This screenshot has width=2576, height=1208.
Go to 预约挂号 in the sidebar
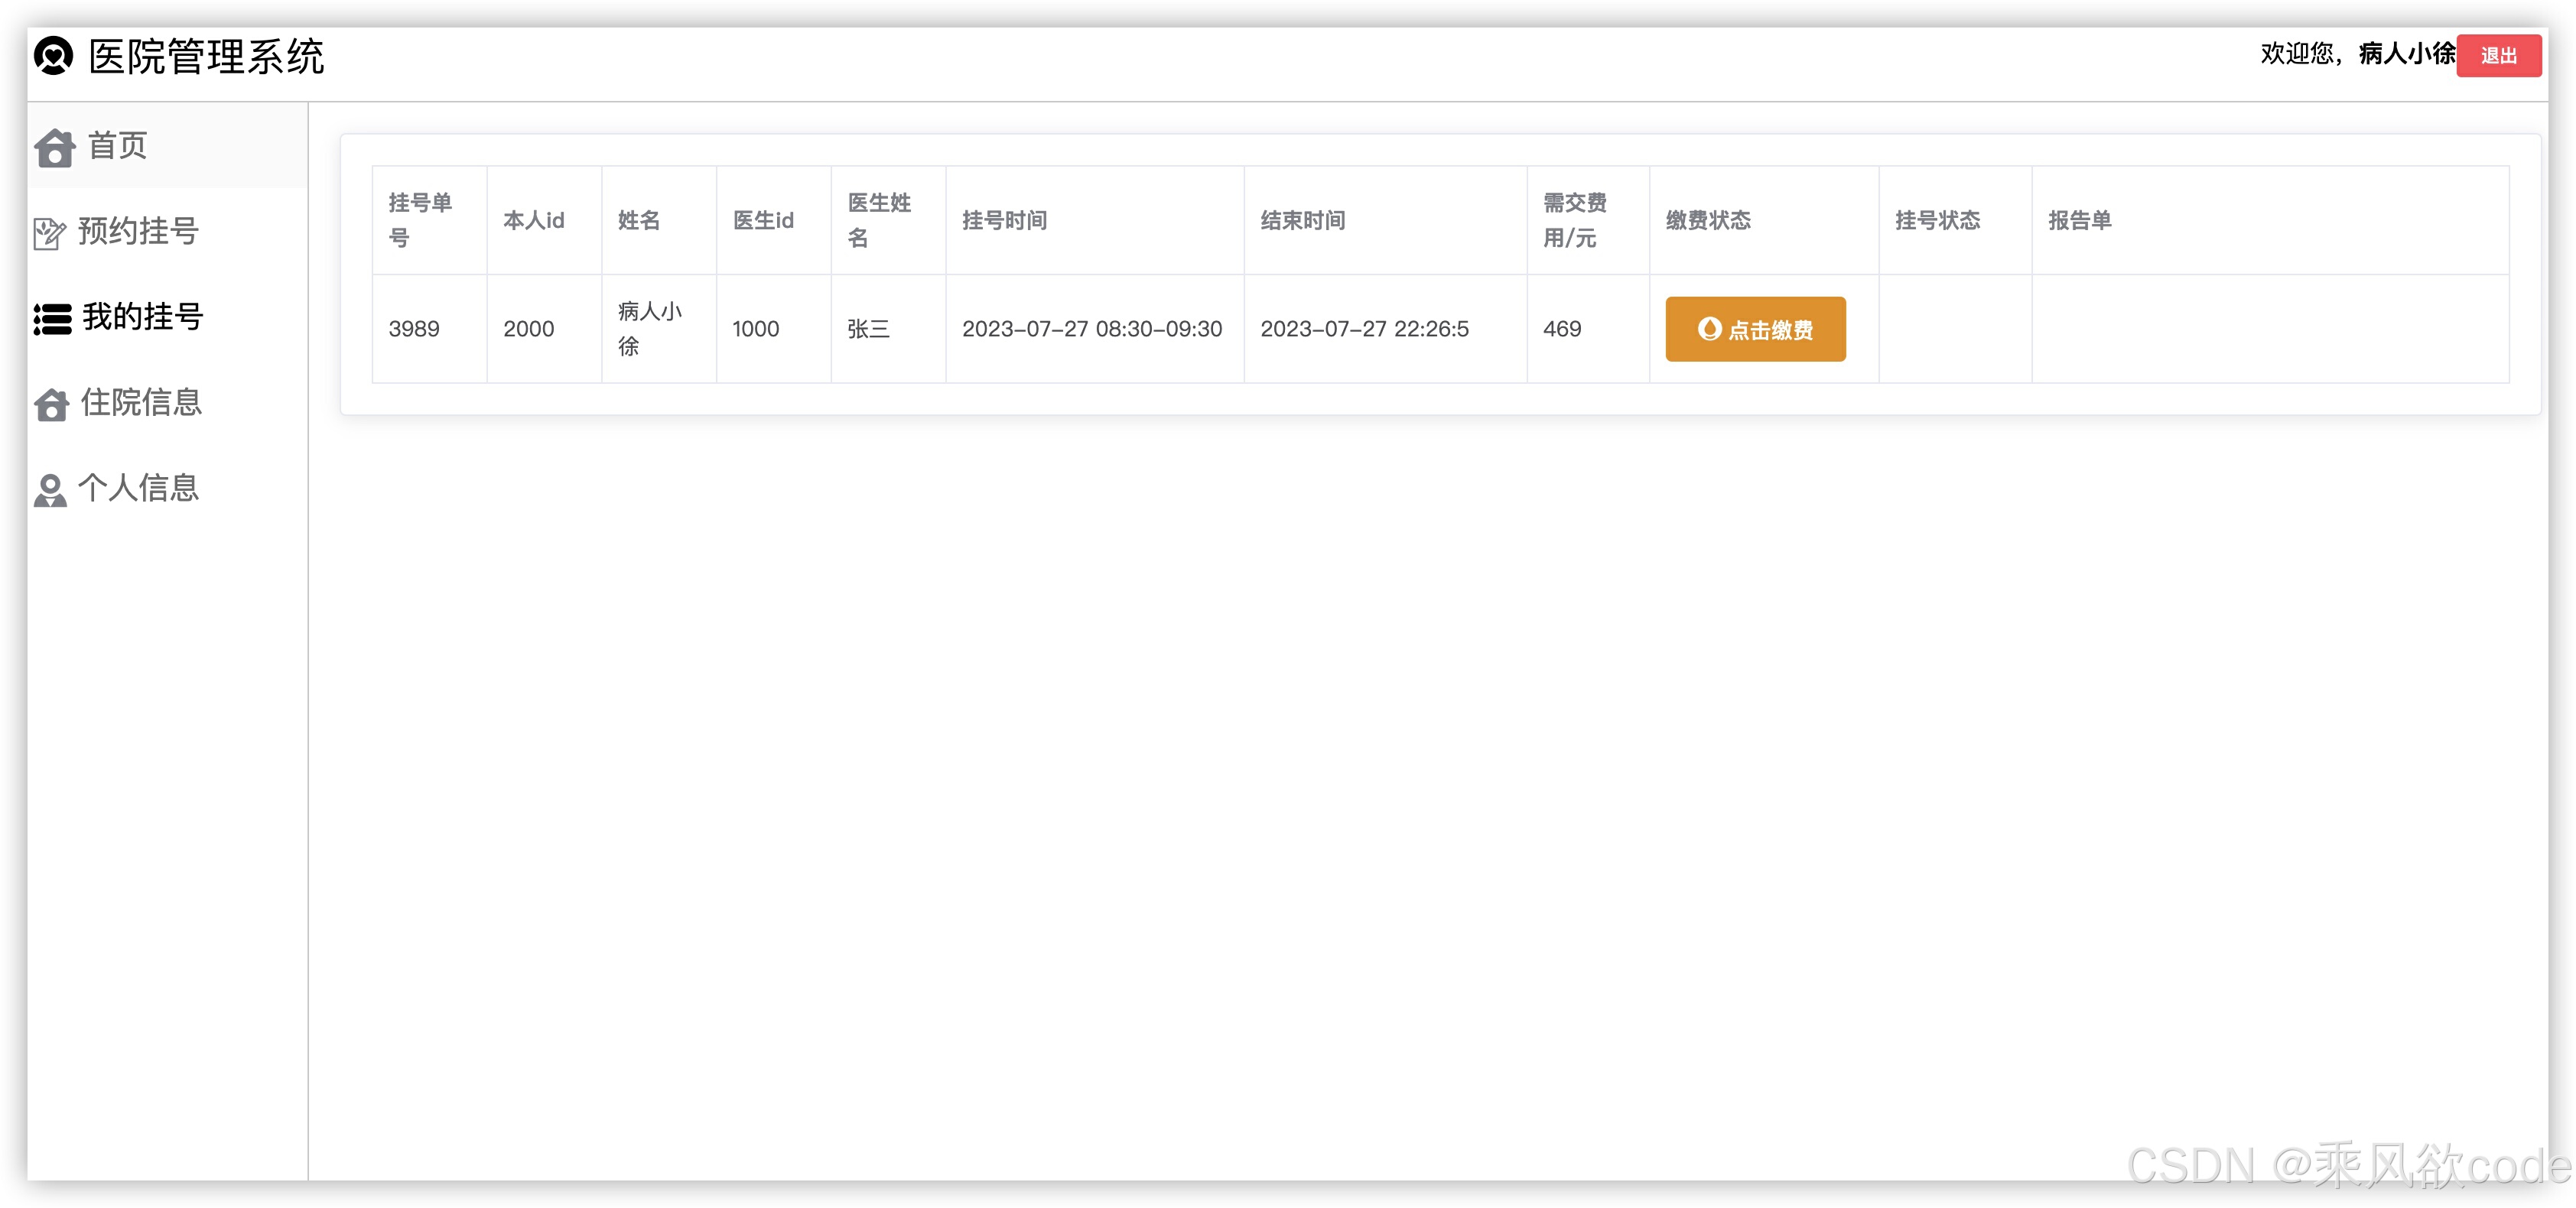click(138, 231)
